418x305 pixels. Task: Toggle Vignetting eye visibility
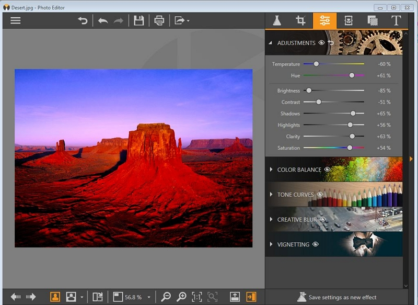[x=316, y=244]
